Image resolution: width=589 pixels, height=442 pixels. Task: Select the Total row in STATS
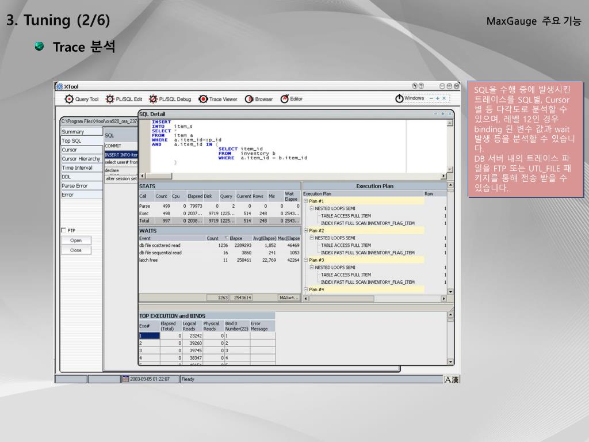coord(219,221)
